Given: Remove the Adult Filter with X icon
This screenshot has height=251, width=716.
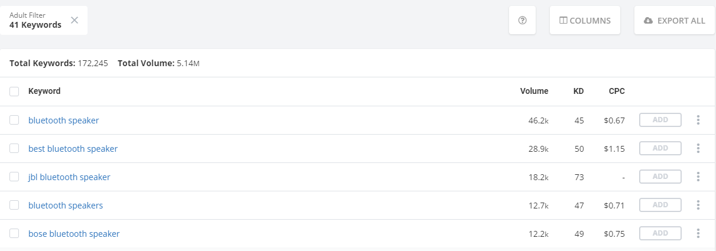Looking at the screenshot, I should click(x=74, y=20).
